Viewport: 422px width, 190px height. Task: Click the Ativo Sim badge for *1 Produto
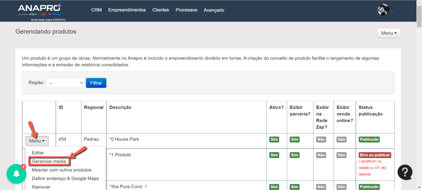click(274, 155)
